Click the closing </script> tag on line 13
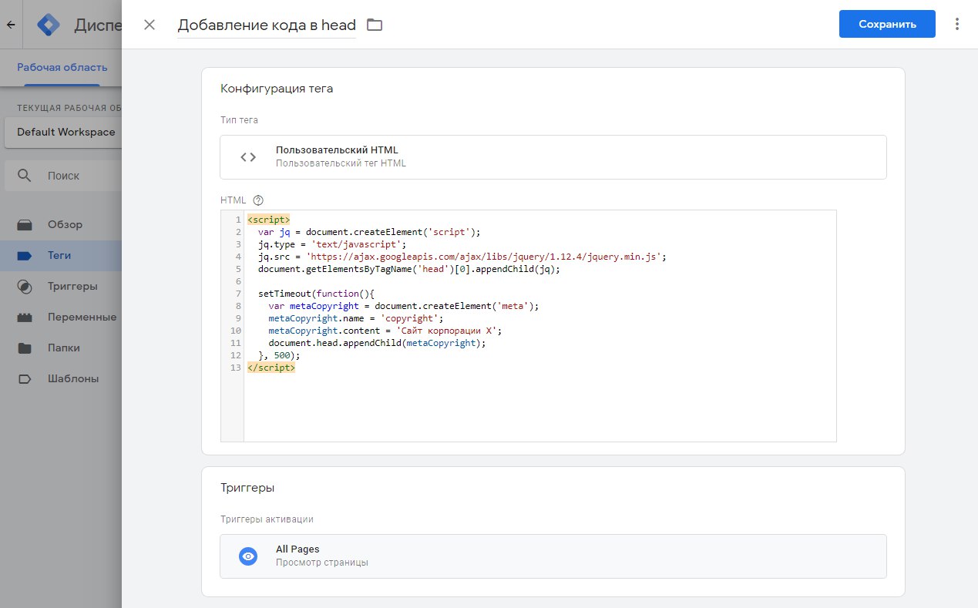The height and width of the screenshot is (608, 978). 271,368
